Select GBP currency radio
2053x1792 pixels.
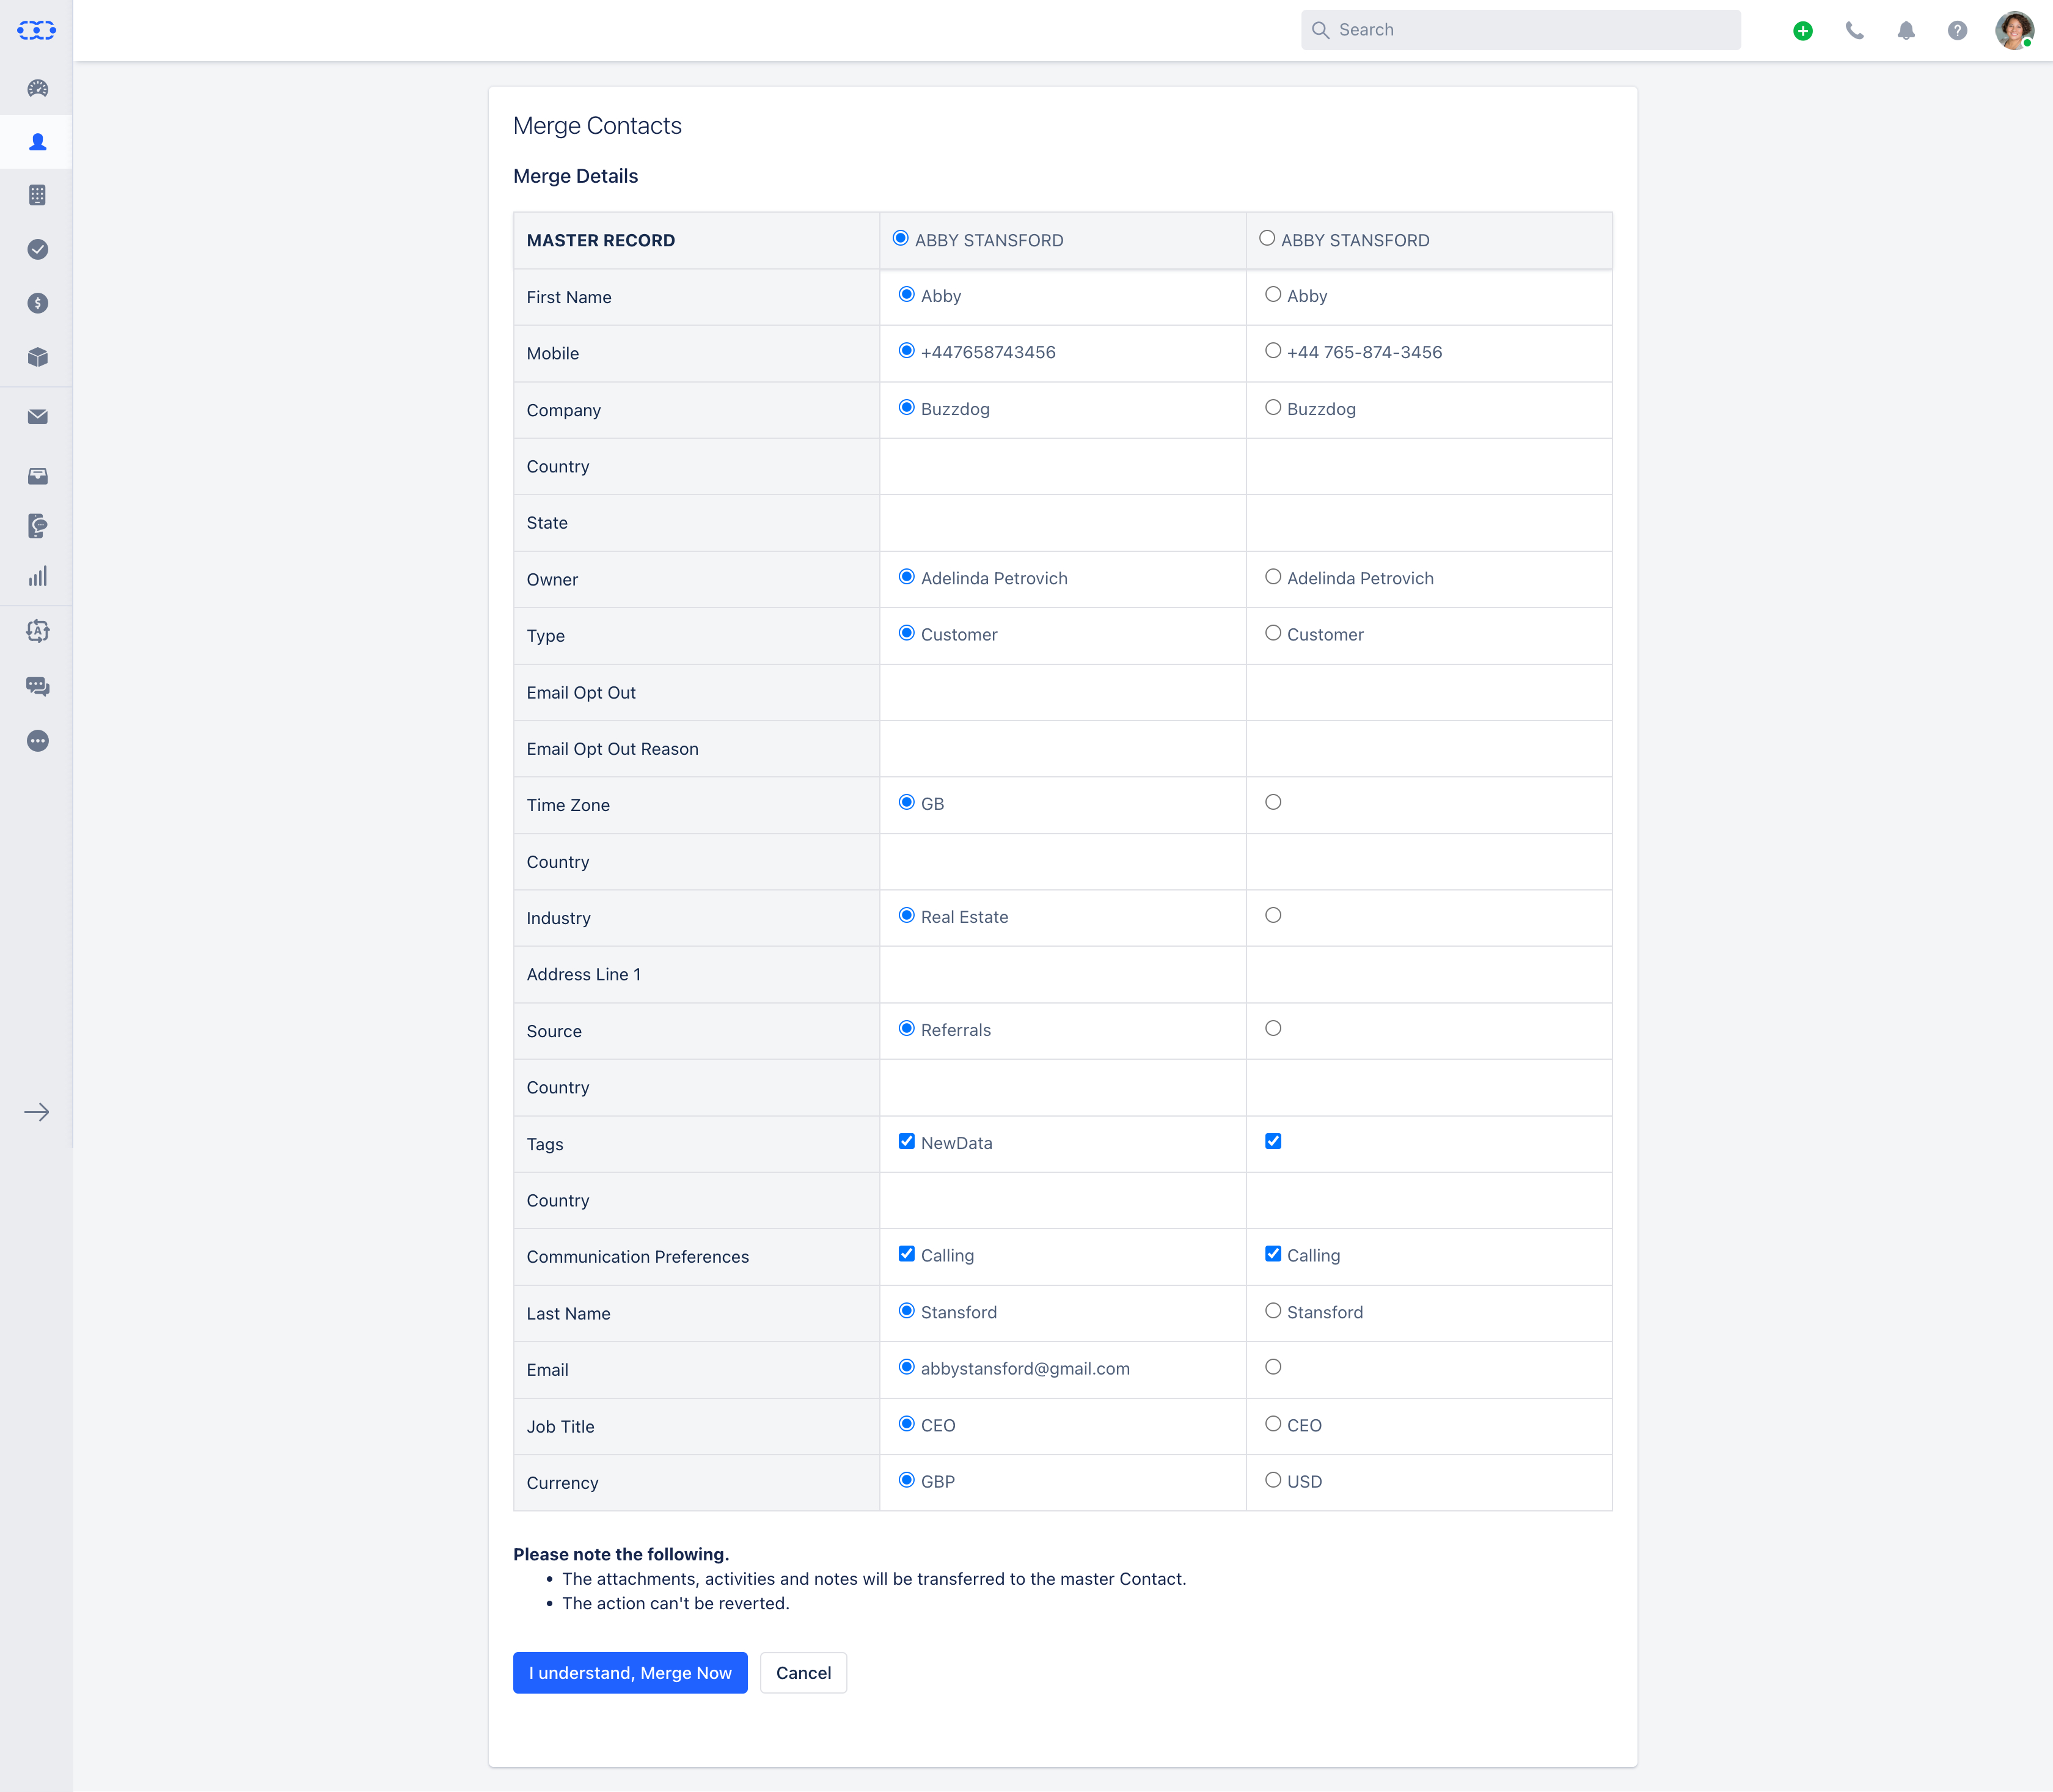click(907, 1480)
